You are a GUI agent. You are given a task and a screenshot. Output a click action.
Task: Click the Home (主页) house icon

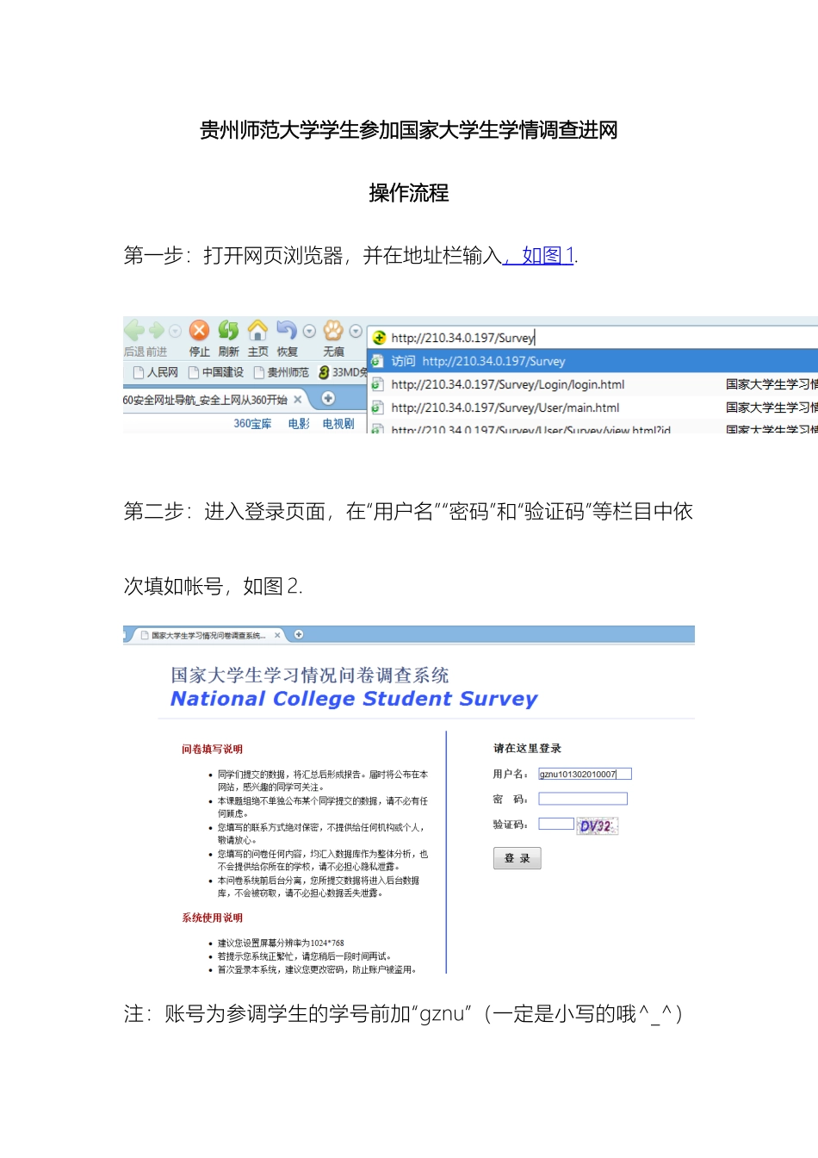(x=257, y=330)
